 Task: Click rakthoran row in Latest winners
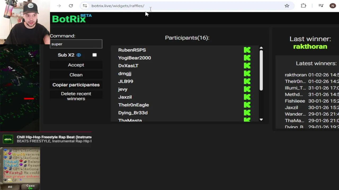[312, 75]
